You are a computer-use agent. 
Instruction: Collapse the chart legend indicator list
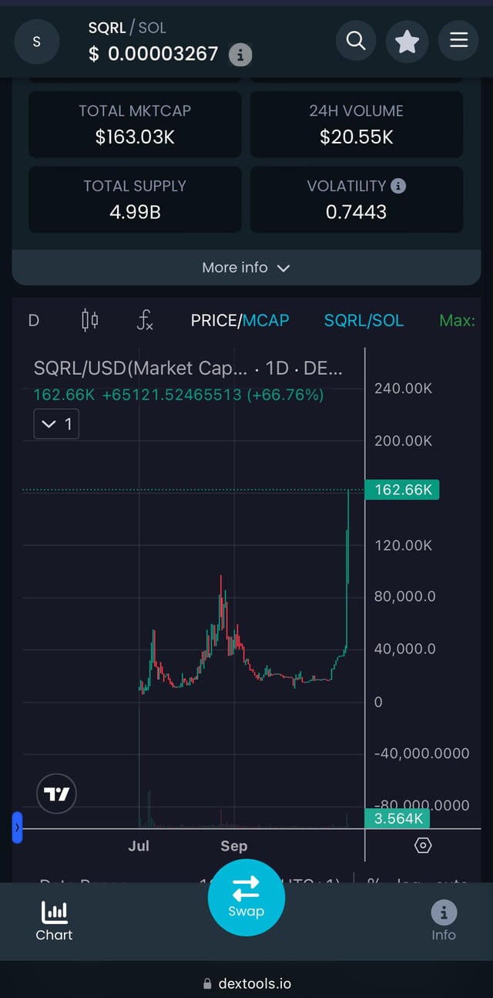point(56,424)
